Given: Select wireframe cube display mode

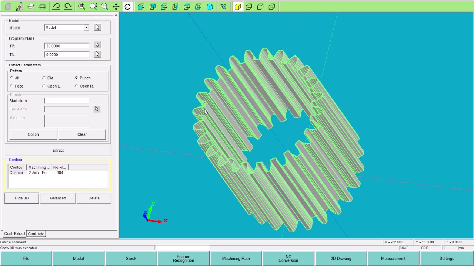Looking at the screenshot, I should [x=249, y=6].
